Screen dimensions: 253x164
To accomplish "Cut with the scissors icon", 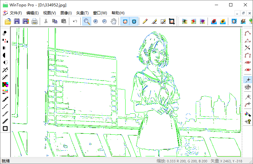I will coord(46,21).
